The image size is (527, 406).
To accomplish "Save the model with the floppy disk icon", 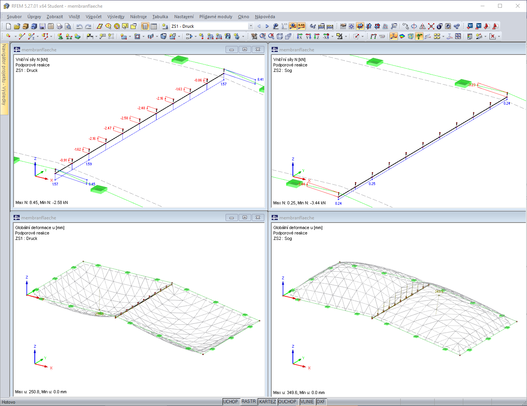I will [42, 26].
